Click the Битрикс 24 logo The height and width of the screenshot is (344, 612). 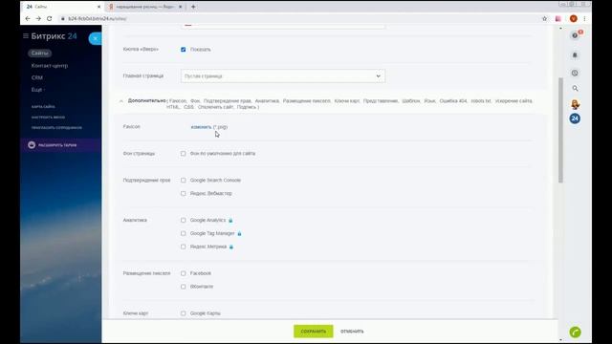coord(54,36)
